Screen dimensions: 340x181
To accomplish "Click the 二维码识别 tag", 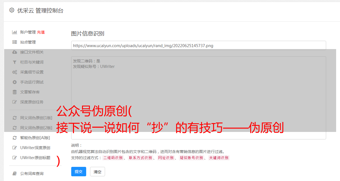I will pos(113,158).
